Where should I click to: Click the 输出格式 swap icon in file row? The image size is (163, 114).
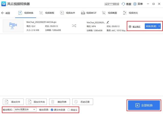(x=130, y=27)
